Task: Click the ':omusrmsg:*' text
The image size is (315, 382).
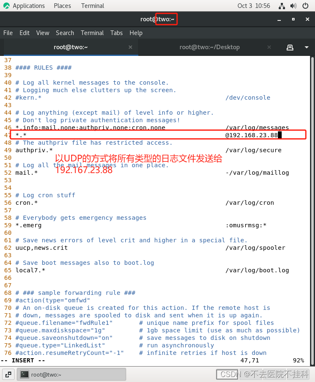Action: 246,225
